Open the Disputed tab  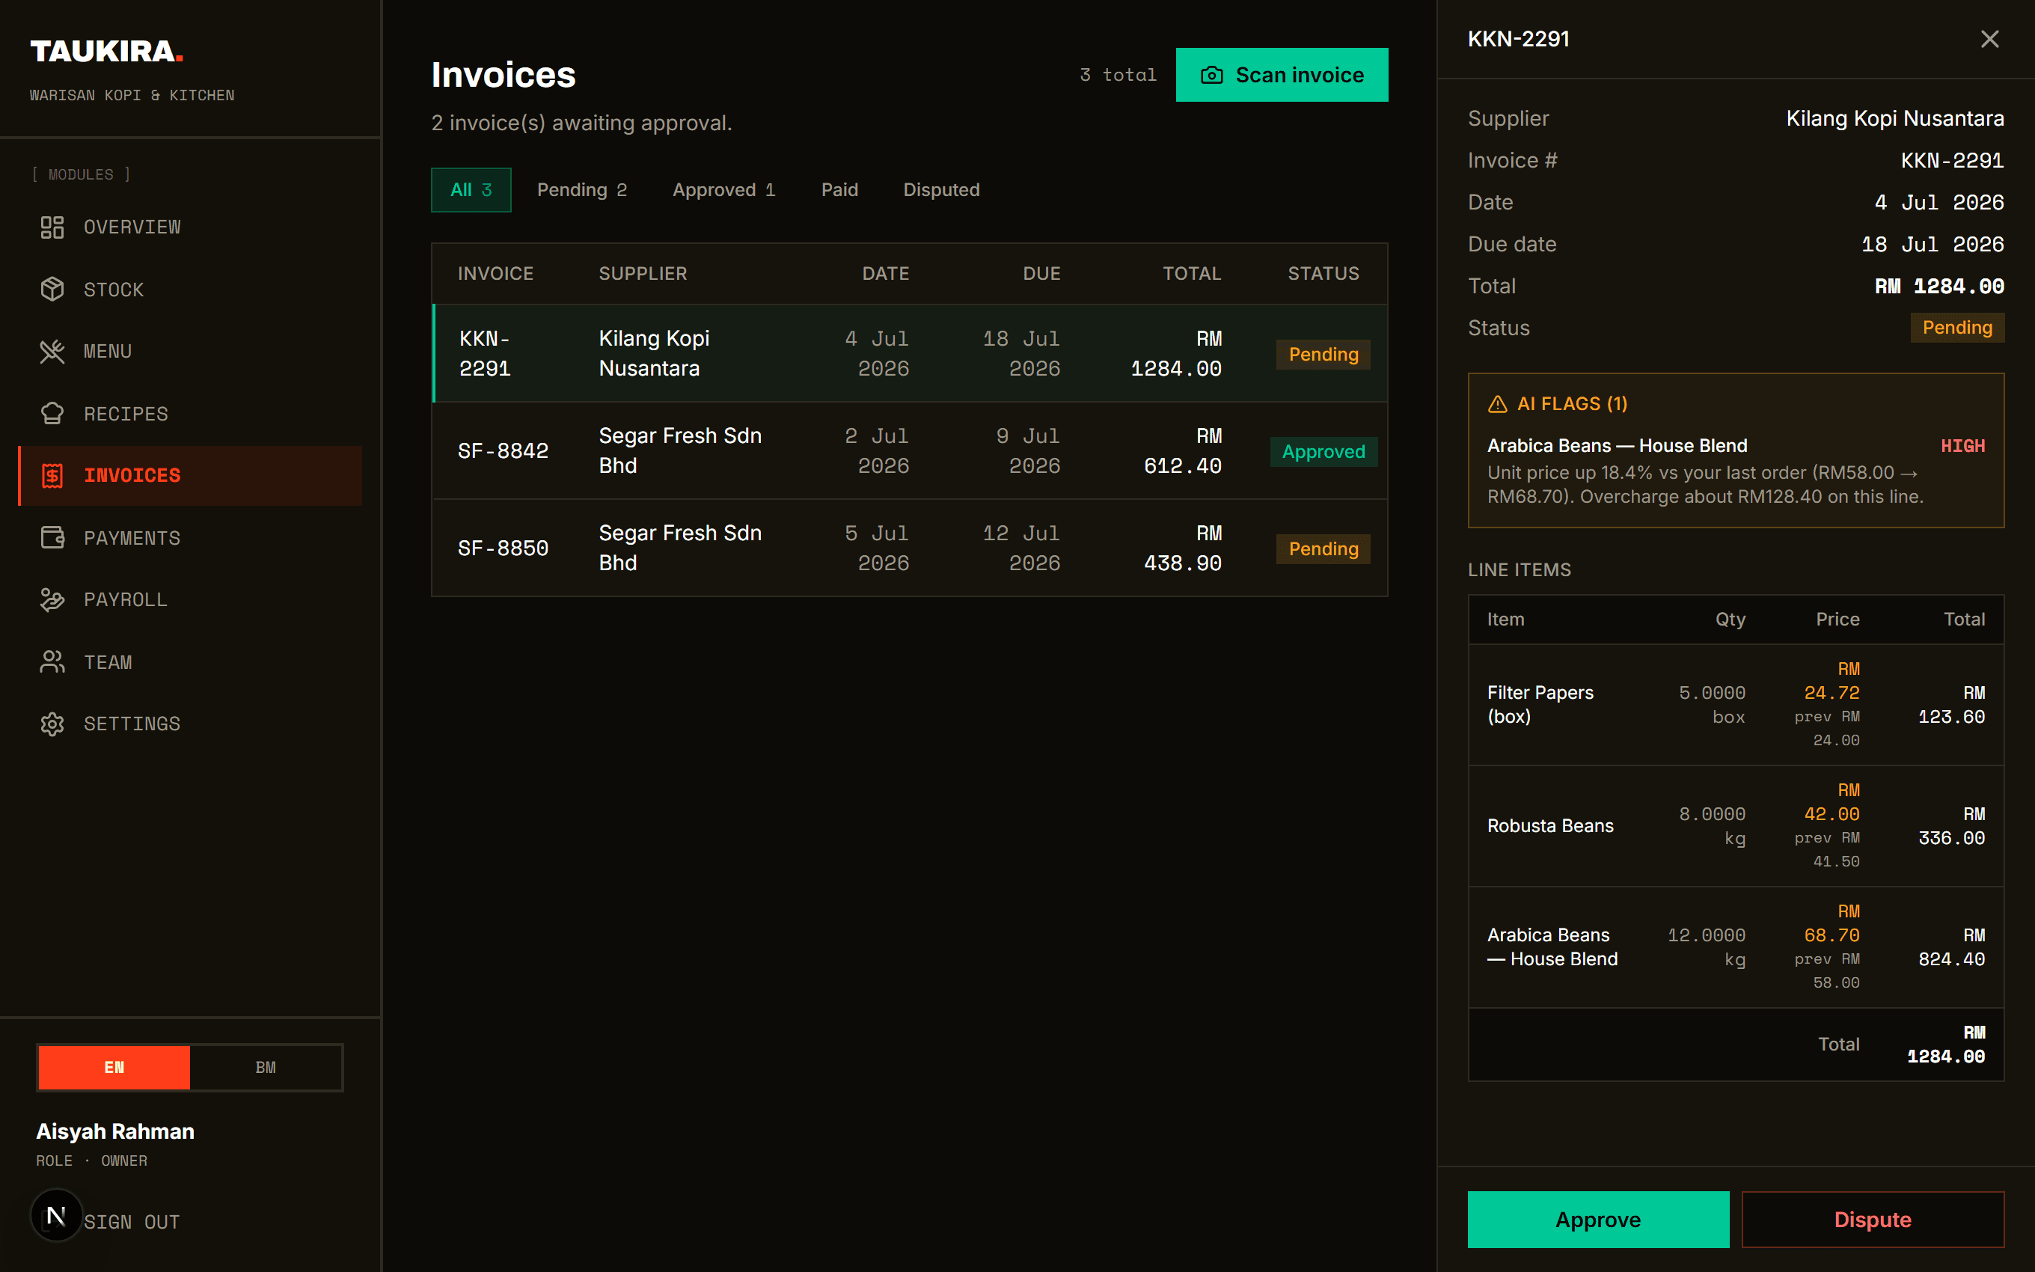[x=941, y=190]
